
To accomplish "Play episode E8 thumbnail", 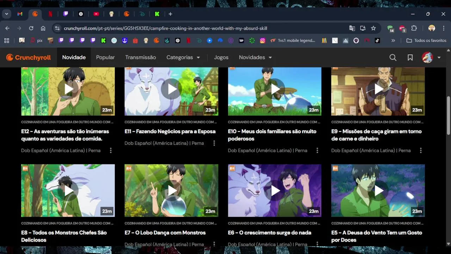I will pyautogui.click(x=68, y=190).
